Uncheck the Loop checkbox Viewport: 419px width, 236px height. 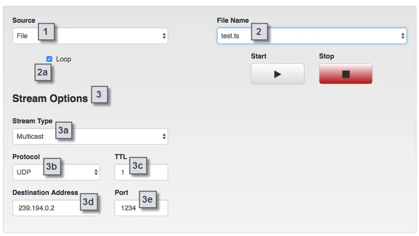[x=49, y=59]
